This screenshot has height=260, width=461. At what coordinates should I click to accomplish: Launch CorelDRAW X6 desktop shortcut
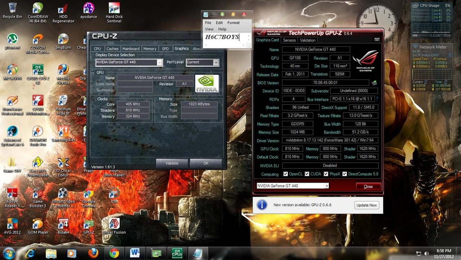point(38,12)
